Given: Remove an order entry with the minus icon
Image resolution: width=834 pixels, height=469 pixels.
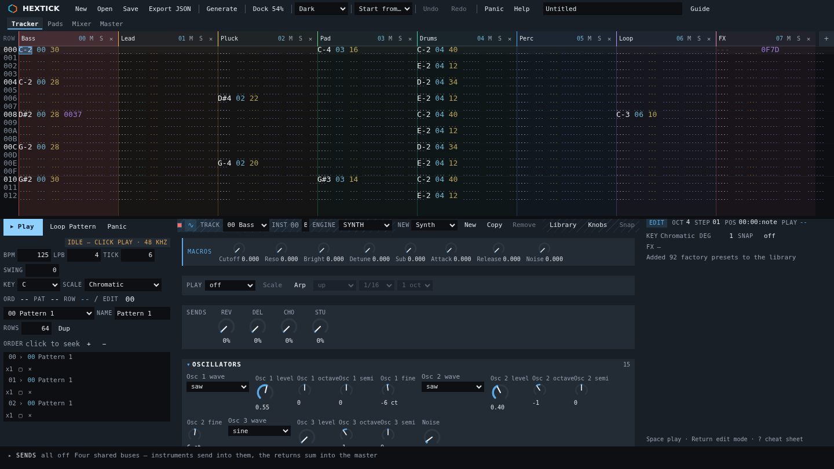Looking at the screenshot, I should (104, 344).
